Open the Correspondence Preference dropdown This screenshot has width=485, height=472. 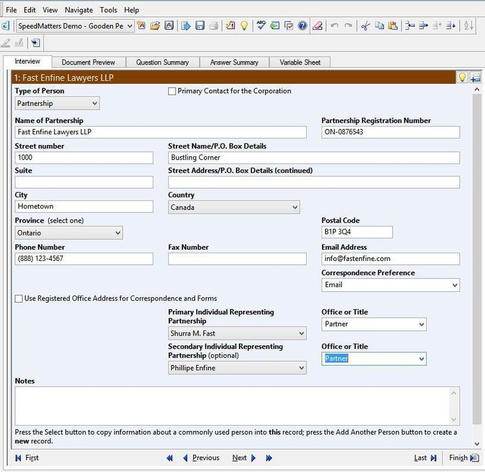coord(390,285)
